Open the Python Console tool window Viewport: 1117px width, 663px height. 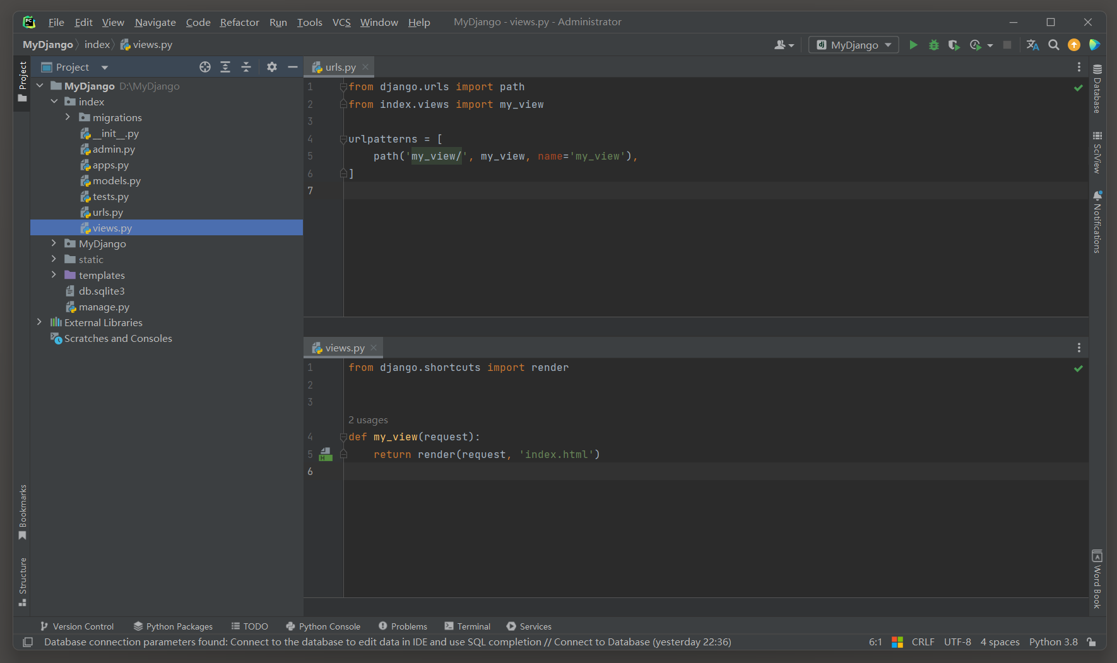pyautogui.click(x=323, y=626)
